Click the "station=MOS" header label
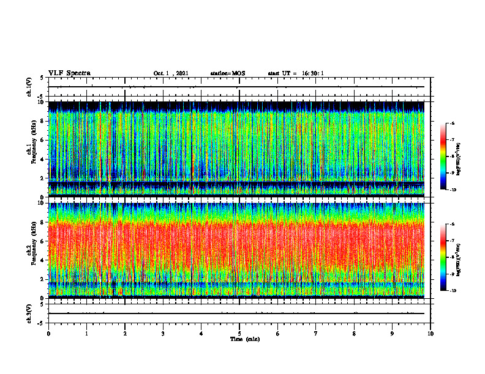 [228, 73]
